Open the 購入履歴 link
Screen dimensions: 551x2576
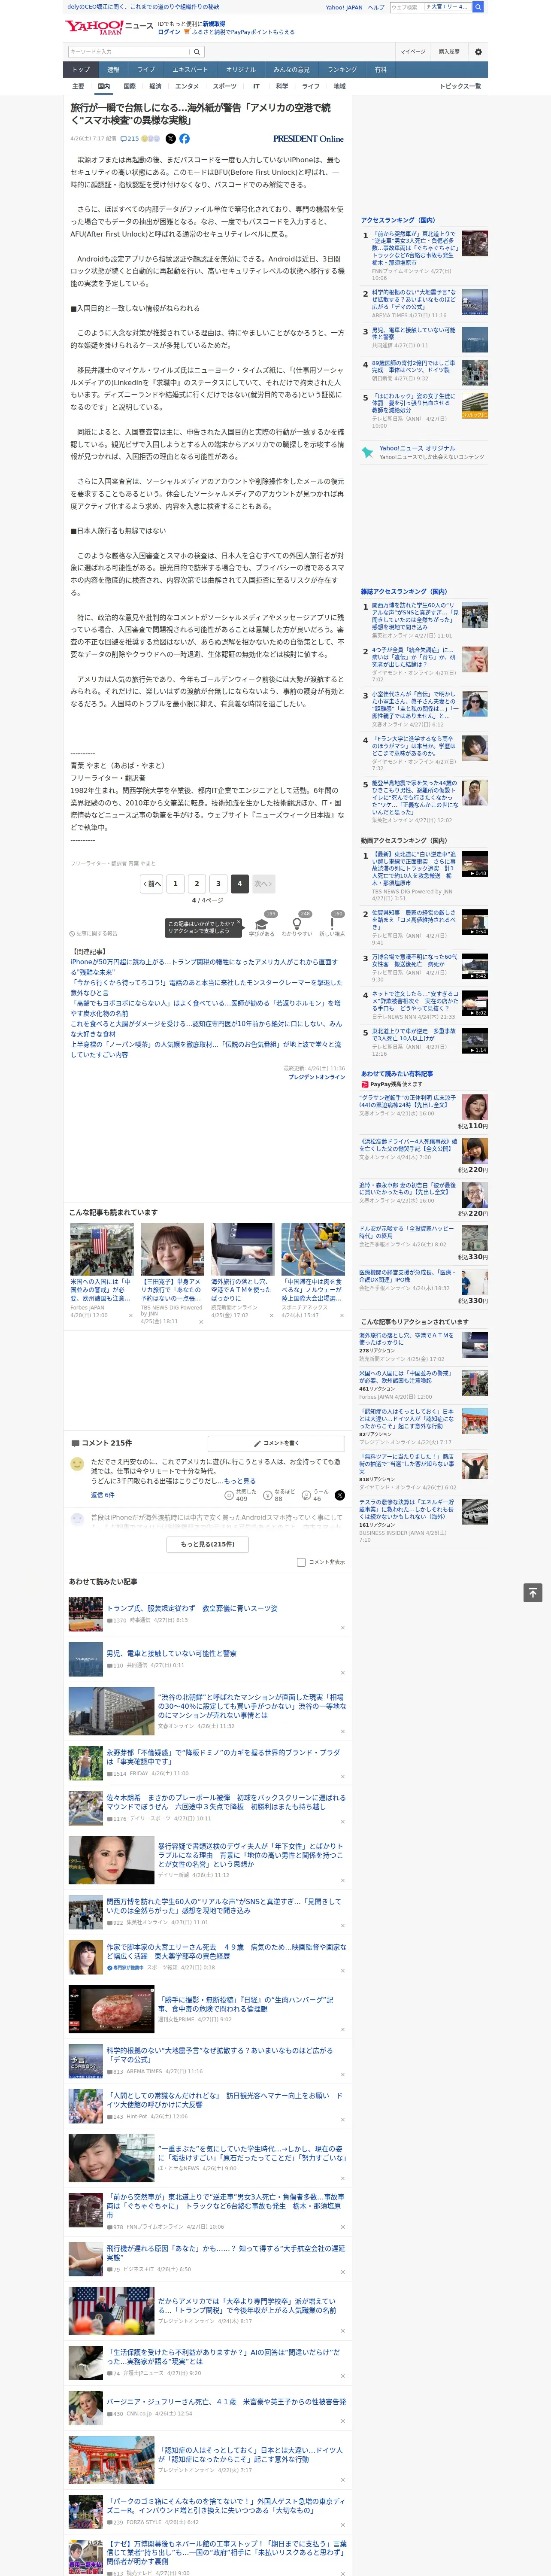pyautogui.click(x=449, y=51)
